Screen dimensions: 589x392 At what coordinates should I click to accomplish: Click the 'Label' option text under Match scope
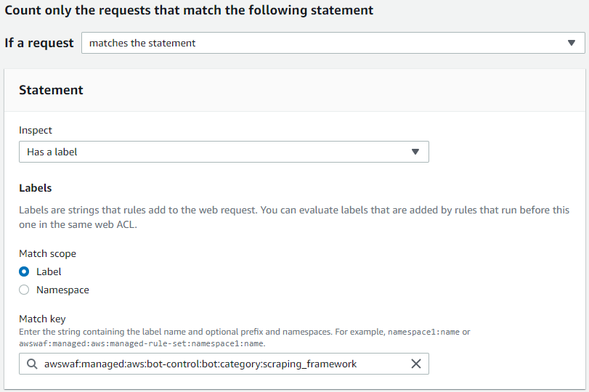[49, 271]
